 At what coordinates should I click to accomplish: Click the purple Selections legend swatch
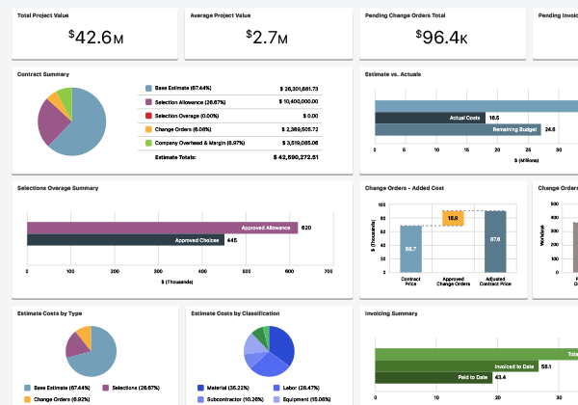click(105, 388)
